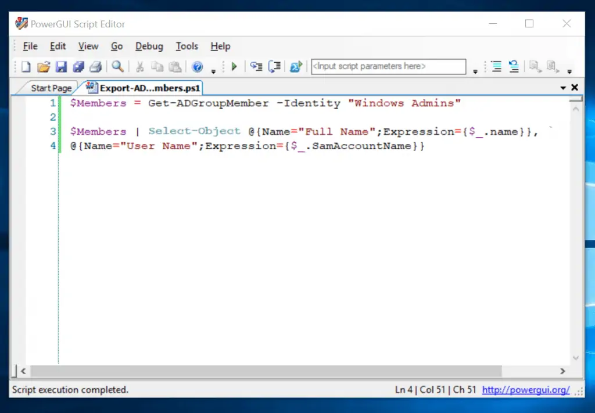
Task: Click line number 3 in the gutter
Action: [53, 131]
